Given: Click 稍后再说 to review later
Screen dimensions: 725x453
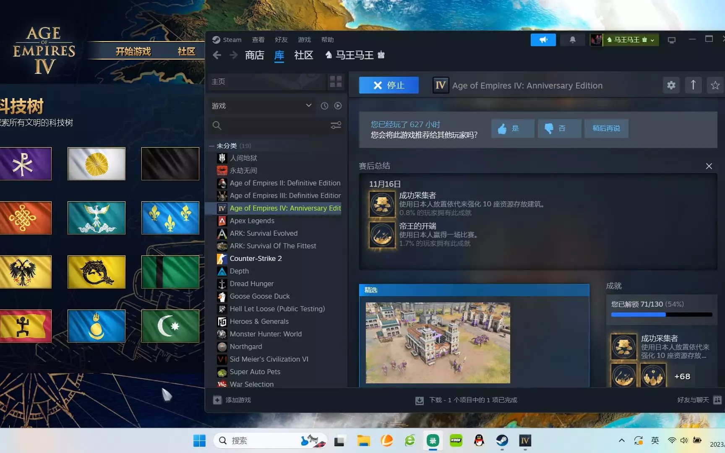Looking at the screenshot, I should click(606, 128).
